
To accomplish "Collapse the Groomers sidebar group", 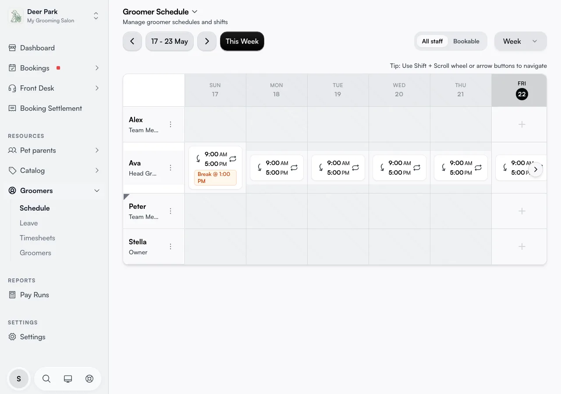I will click(x=97, y=191).
